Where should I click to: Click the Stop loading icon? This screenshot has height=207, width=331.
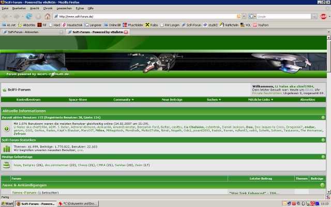pos(38,16)
